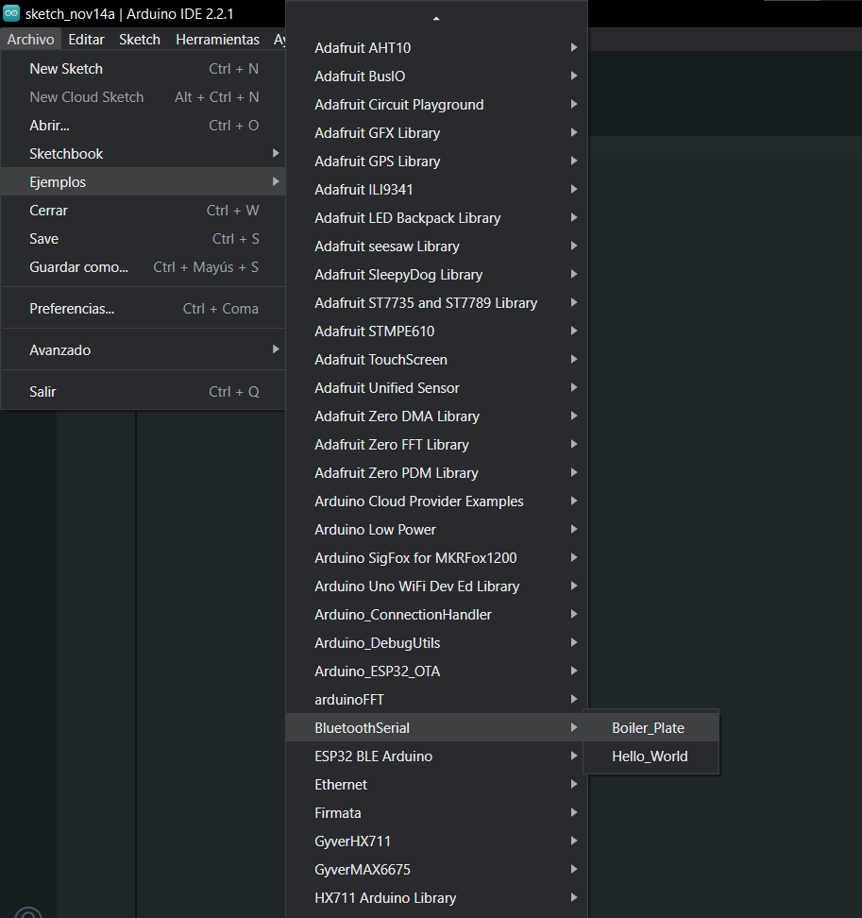862x918 pixels.
Task: Open HX711 Arduino Library submenu
Action: (436, 898)
